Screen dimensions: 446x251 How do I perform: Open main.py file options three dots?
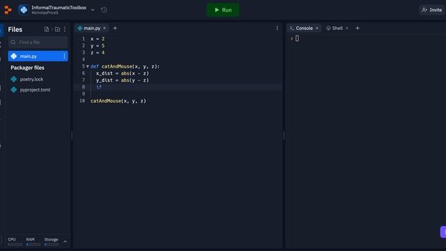pyautogui.click(x=64, y=56)
